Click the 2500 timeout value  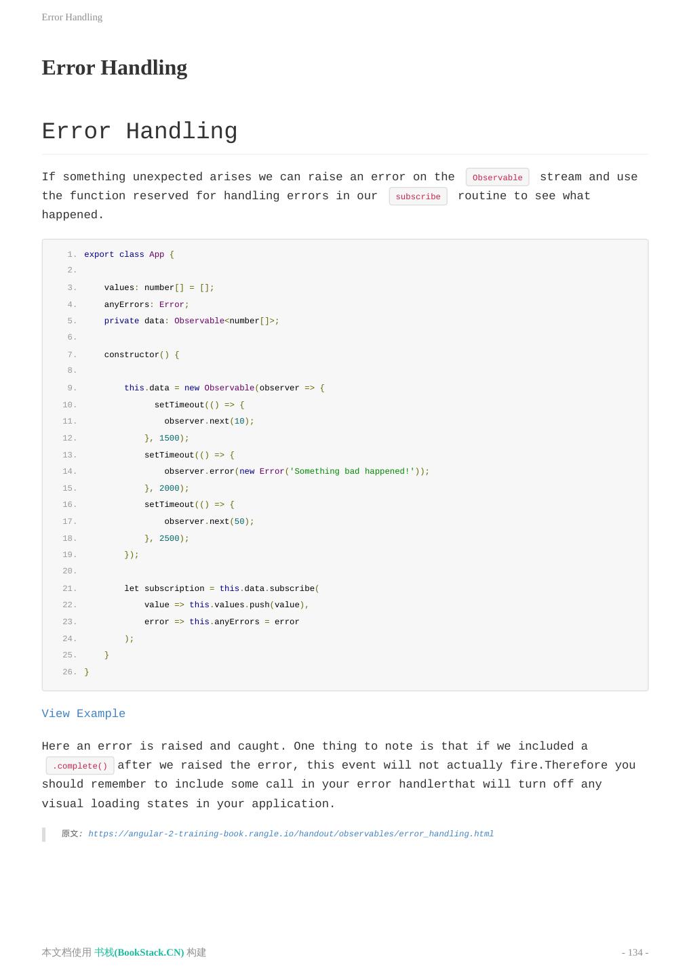(169, 538)
